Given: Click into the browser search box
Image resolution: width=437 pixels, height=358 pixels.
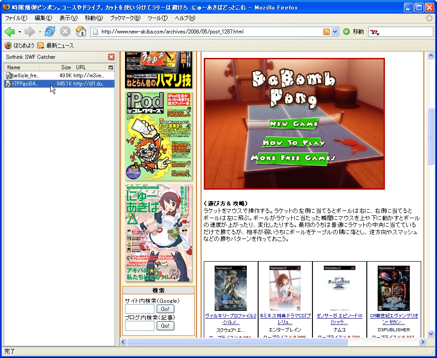Looking at the screenshot, I should tap(406, 32).
